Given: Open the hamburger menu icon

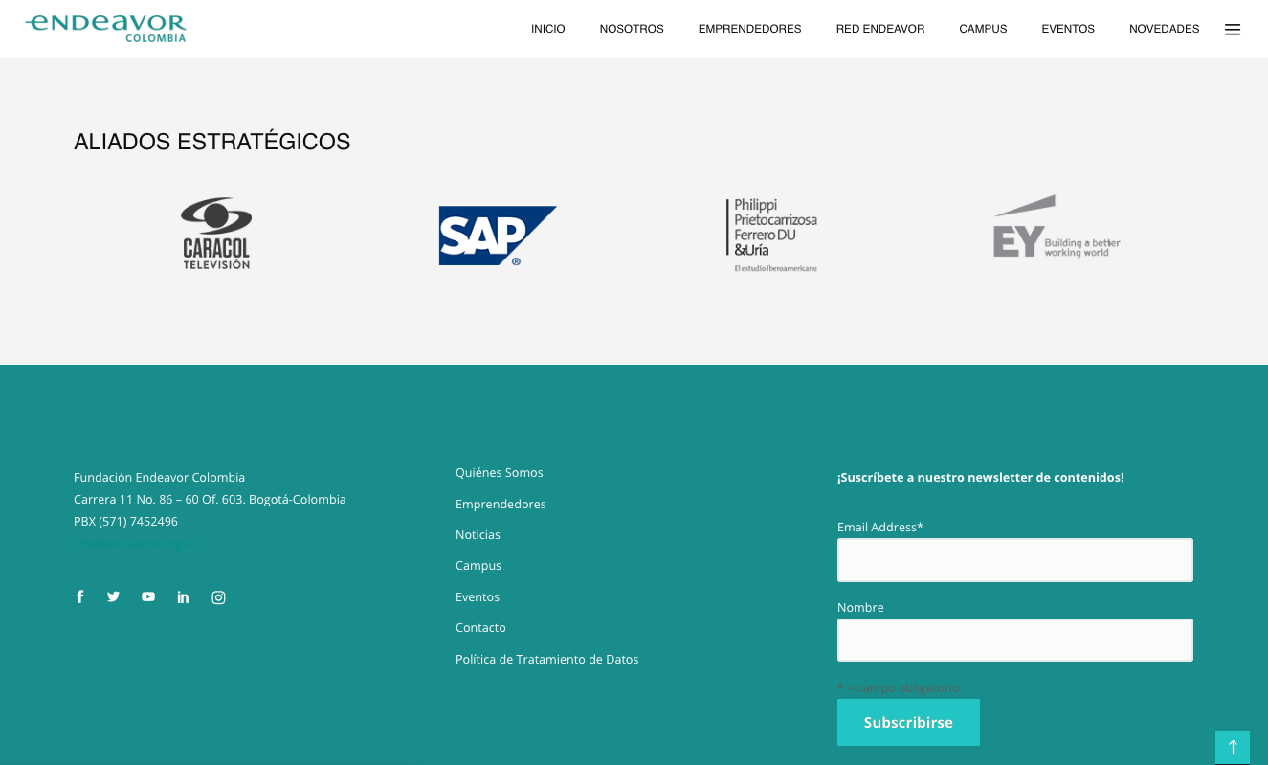Looking at the screenshot, I should point(1233,30).
